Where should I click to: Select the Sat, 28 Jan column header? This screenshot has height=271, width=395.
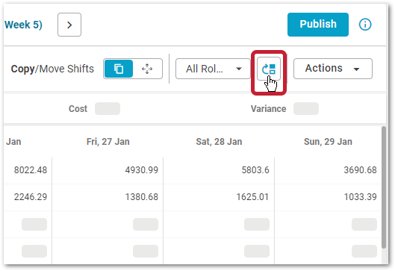(x=219, y=142)
